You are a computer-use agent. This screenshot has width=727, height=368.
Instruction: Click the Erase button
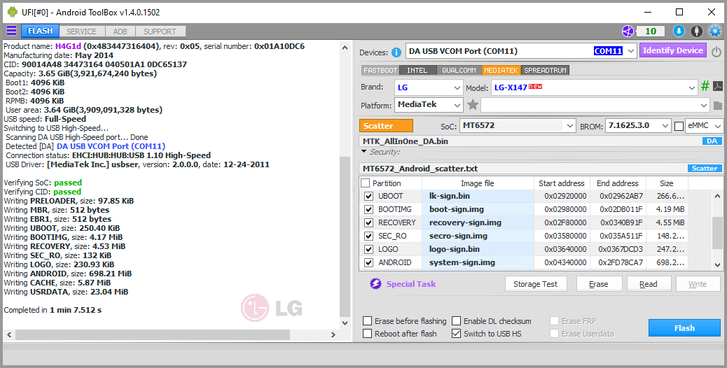599,284
